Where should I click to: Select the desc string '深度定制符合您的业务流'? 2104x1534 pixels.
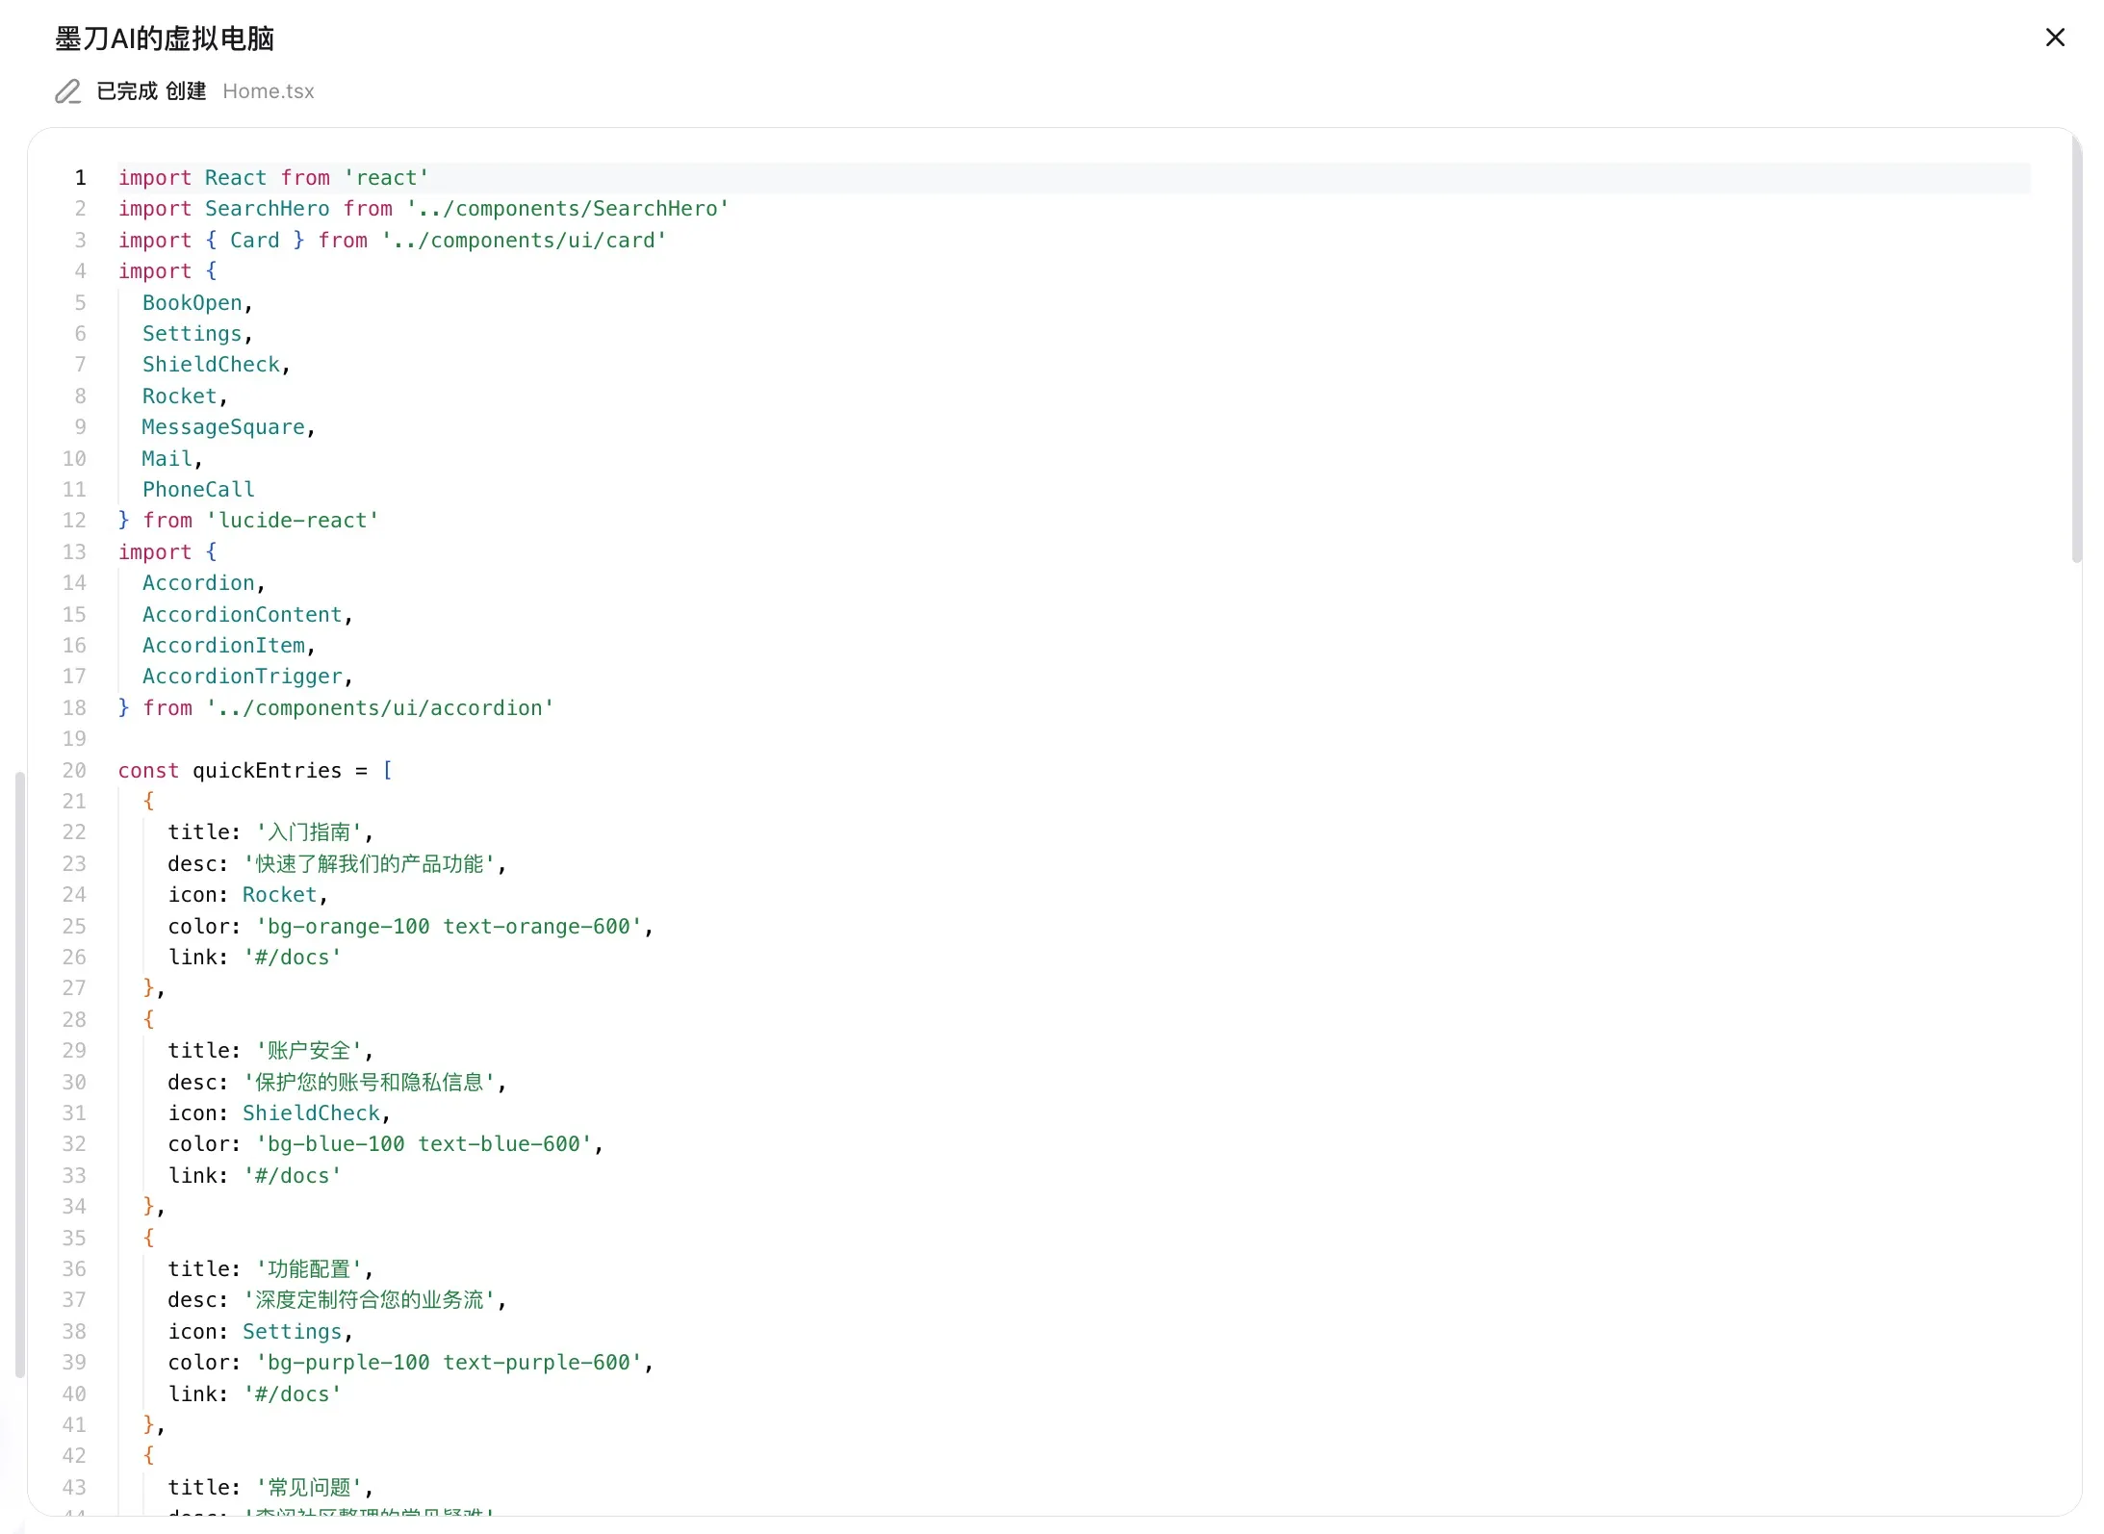[370, 1300]
